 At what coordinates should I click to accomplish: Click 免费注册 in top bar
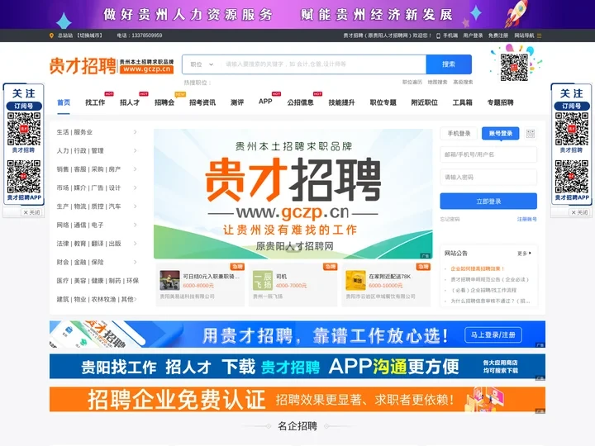point(498,36)
